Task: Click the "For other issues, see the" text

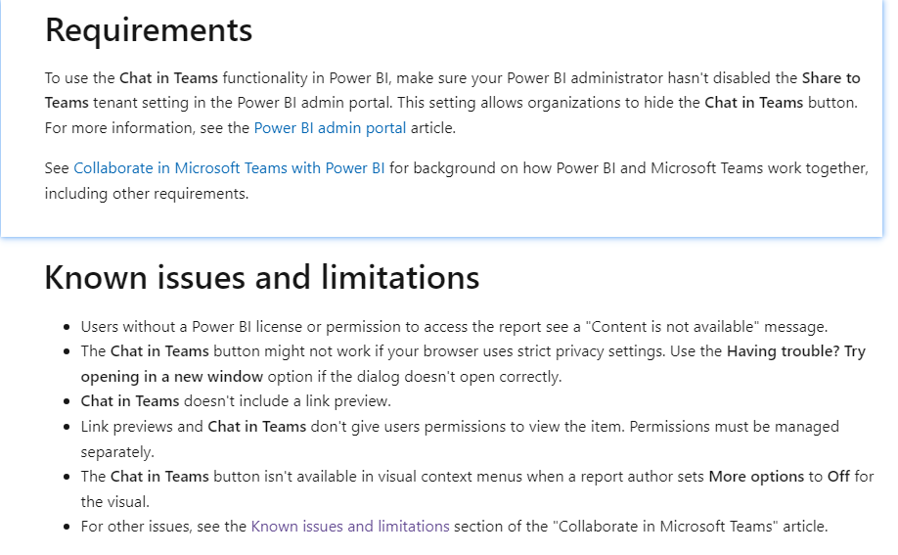Action: pos(163,527)
